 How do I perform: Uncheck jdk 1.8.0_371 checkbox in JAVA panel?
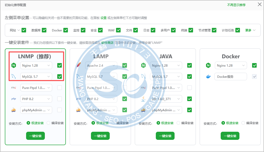190,99
